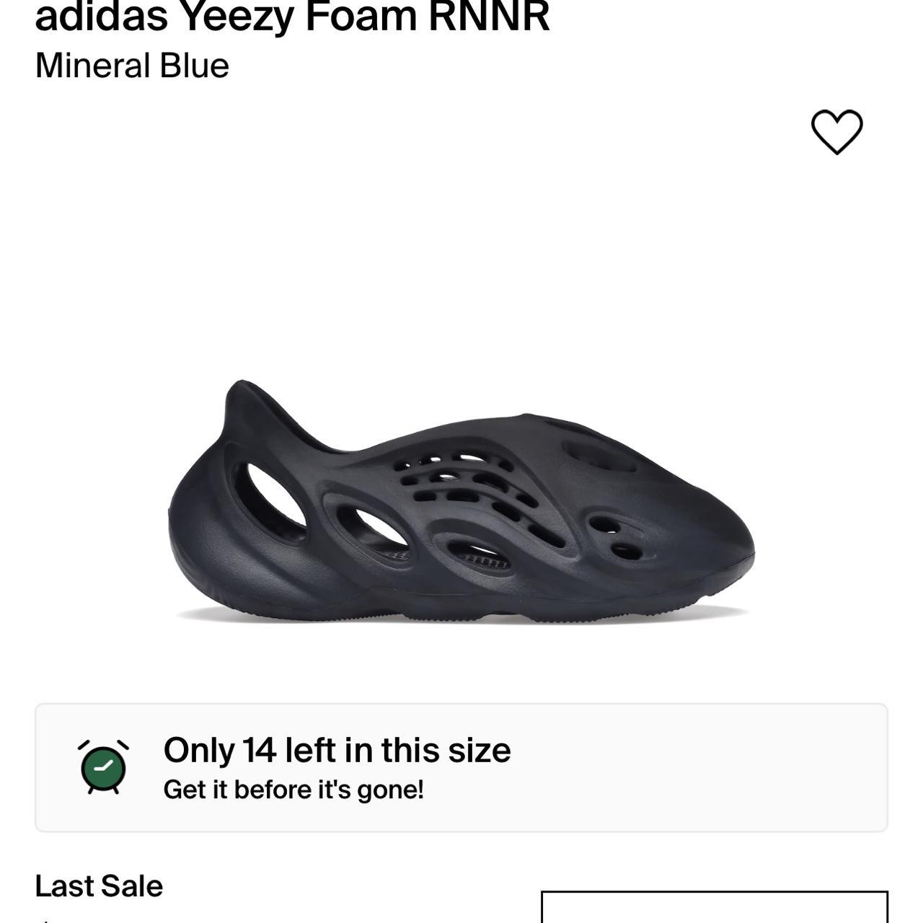Click the shoe's outsole shadow
923x923 pixels.
click(461, 617)
